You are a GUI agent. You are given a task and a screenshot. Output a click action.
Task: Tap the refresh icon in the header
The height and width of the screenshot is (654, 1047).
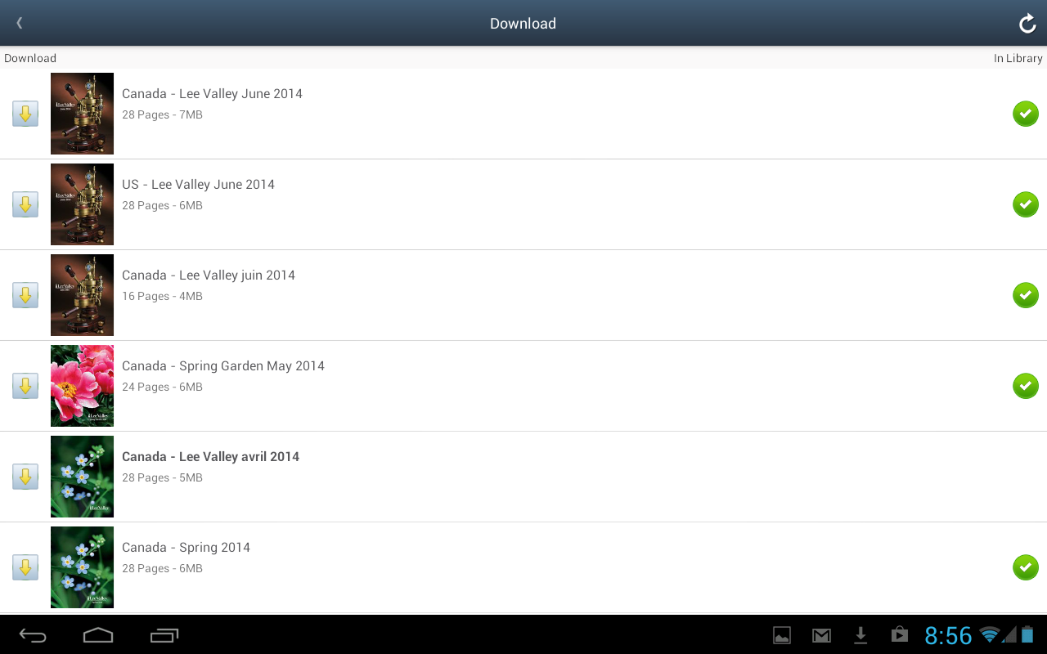pos(1027,24)
